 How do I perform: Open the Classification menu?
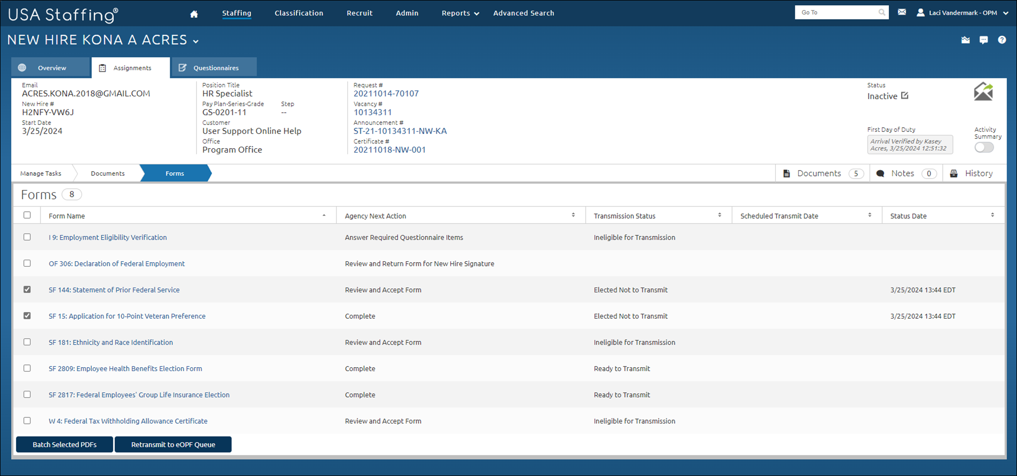[299, 13]
